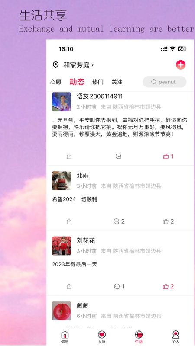Share 北雨's post

point(69,221)
